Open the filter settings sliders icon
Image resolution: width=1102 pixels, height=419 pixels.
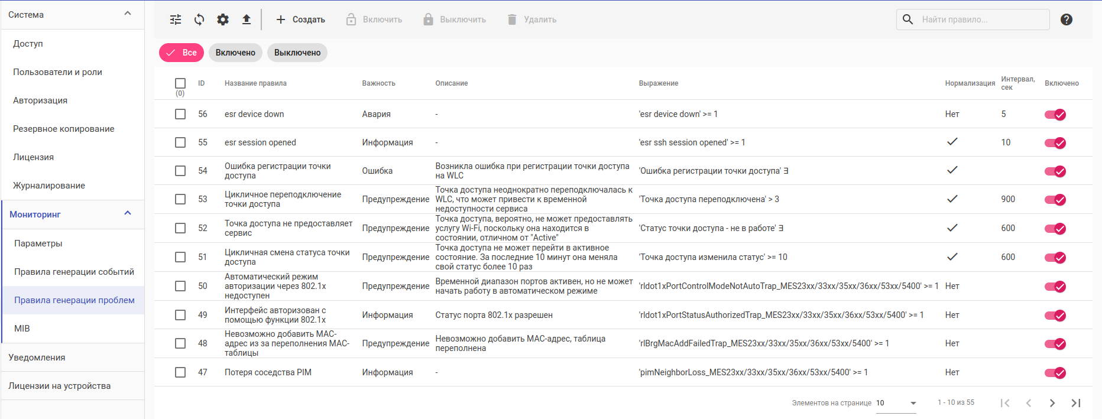(x=176, y=20)
